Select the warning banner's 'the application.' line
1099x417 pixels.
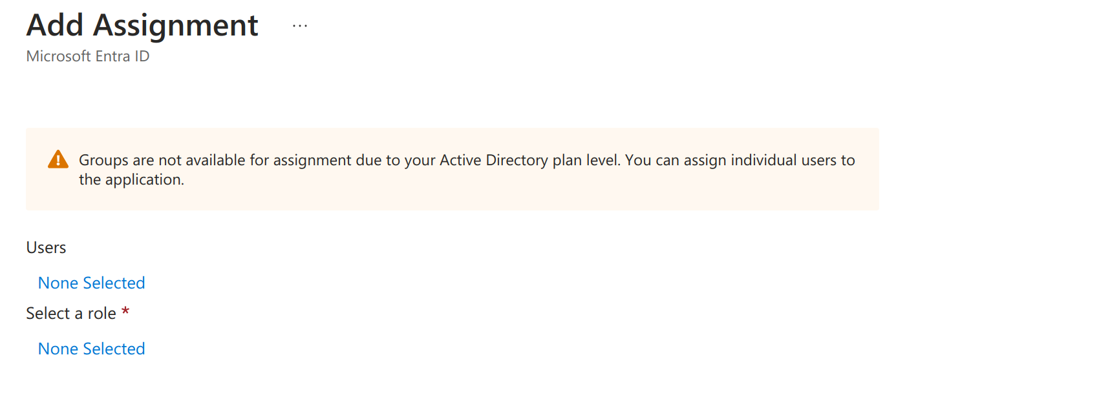click(x=131, y=179)
